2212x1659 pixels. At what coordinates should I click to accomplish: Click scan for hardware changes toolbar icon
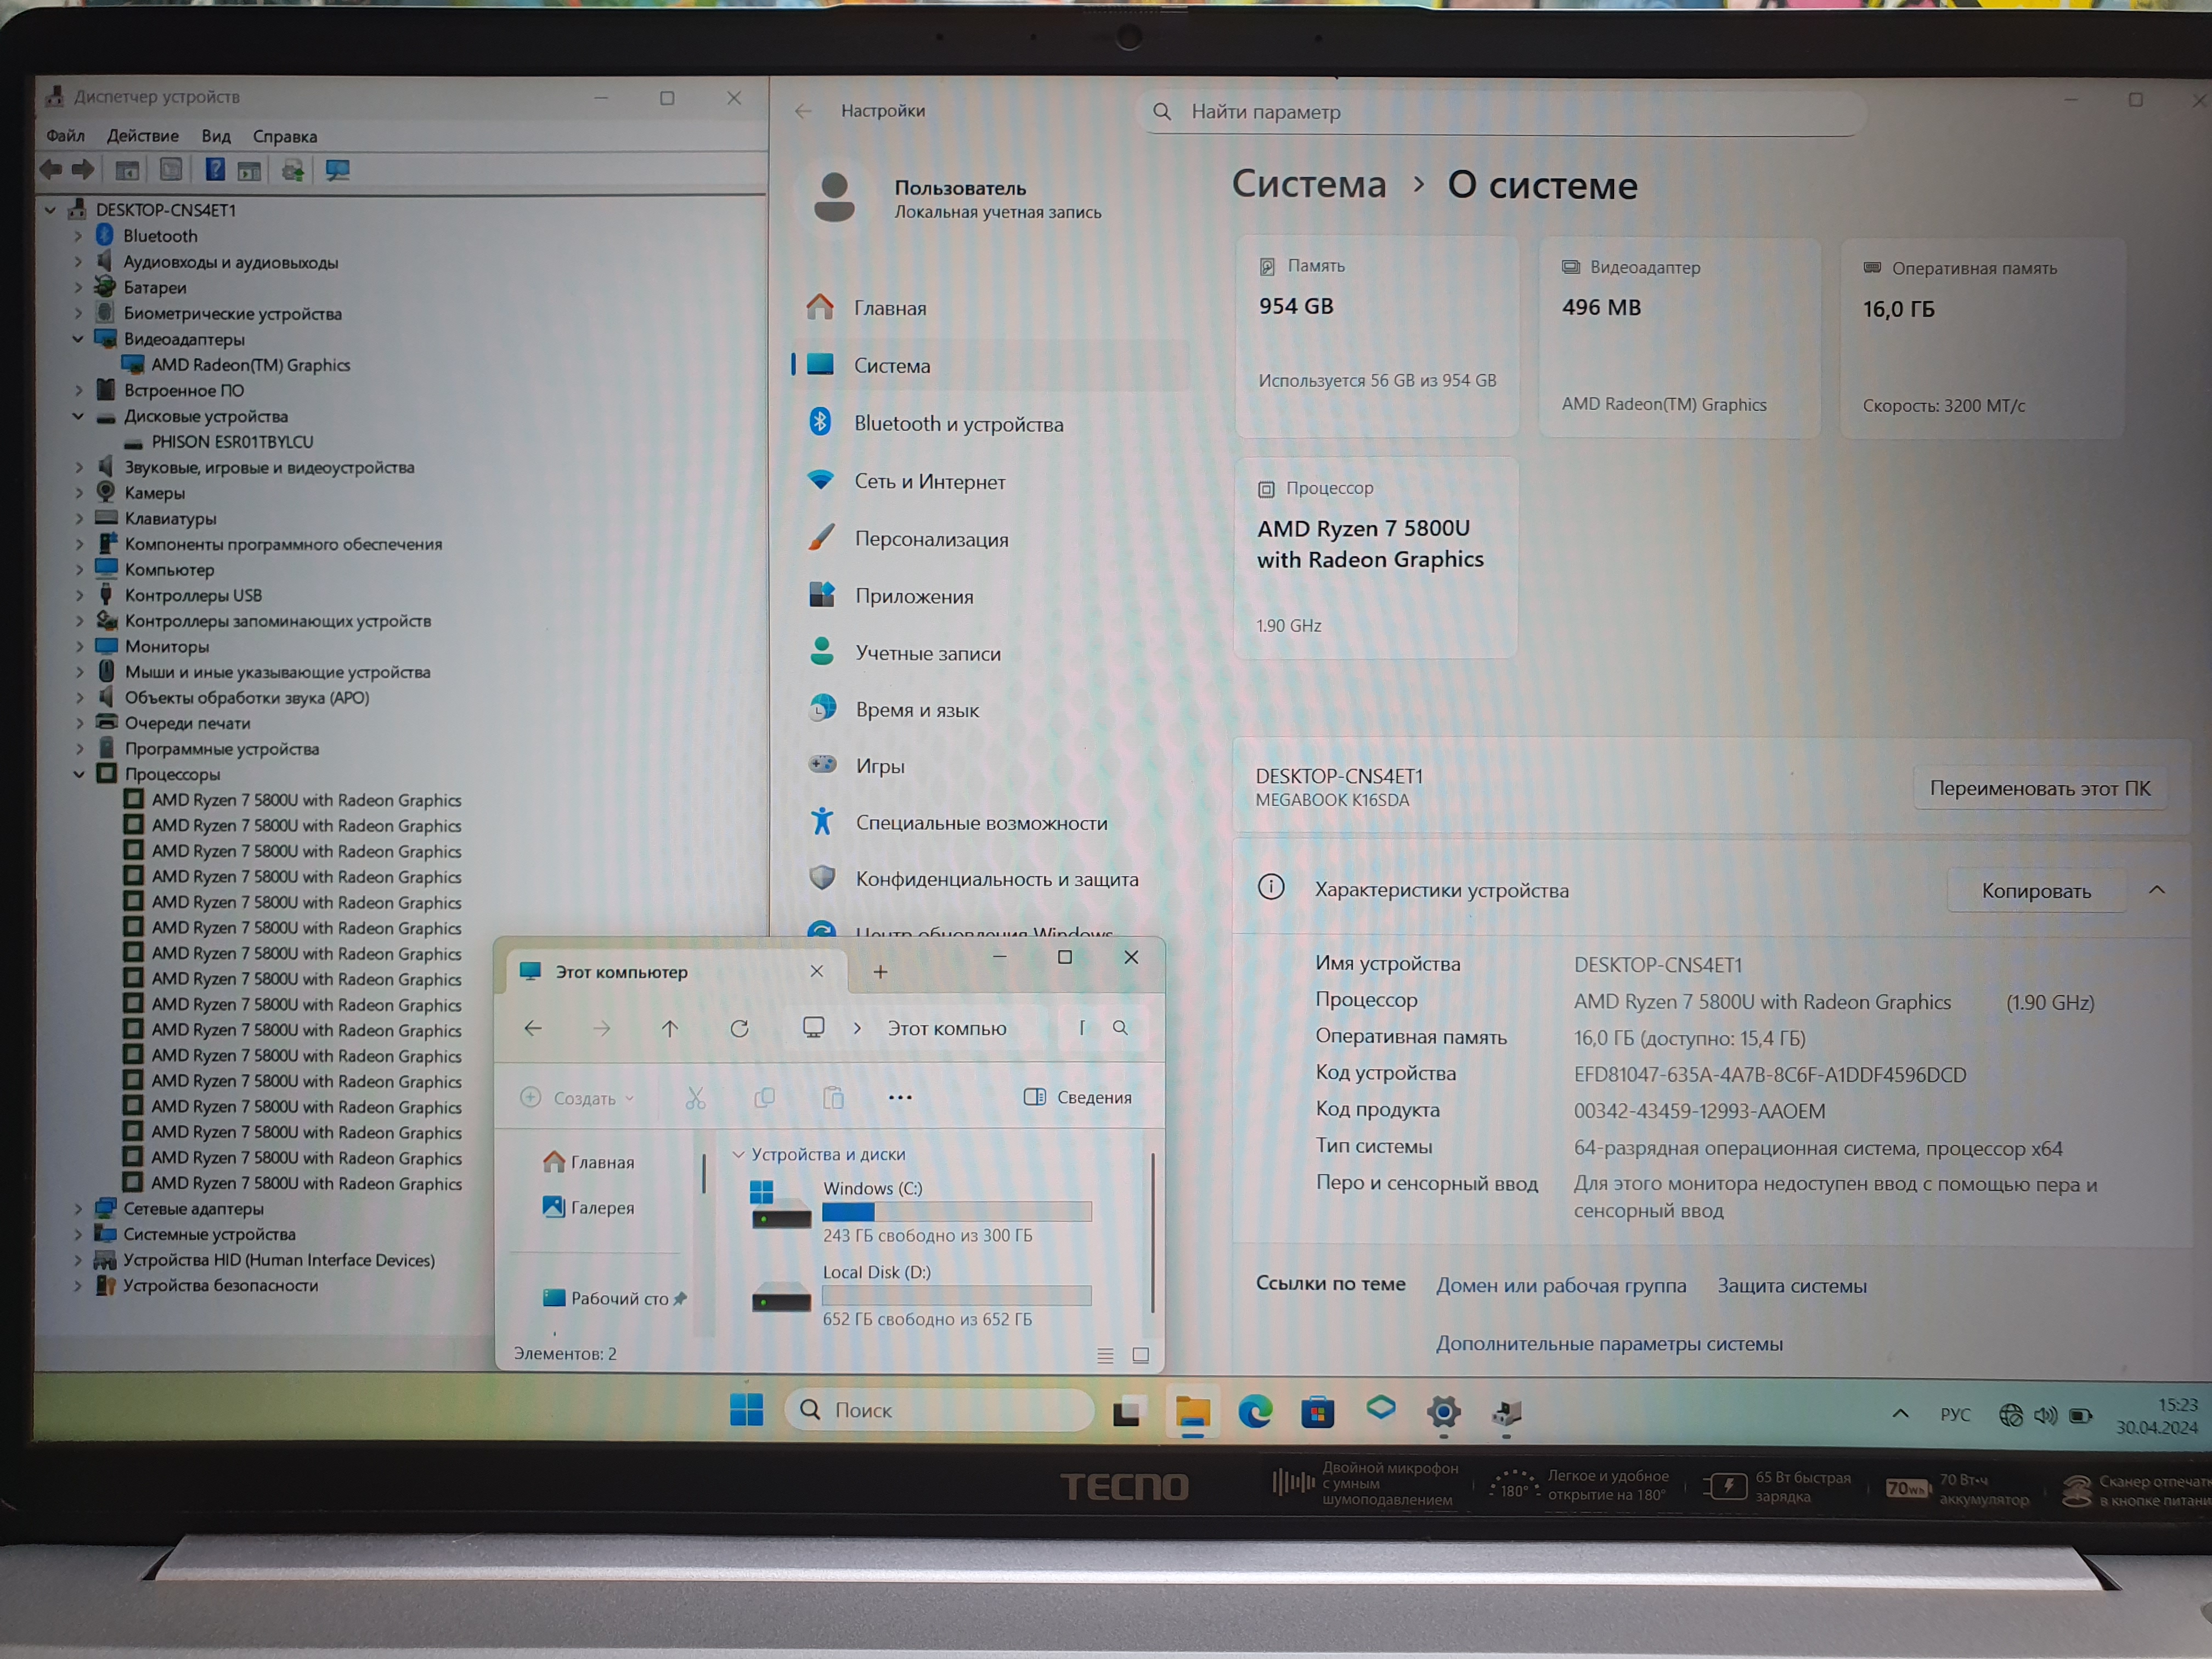(x=337, y=170)
